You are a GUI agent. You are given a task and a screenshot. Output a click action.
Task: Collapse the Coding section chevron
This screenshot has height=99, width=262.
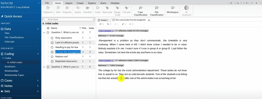pyautogui.click(x=38, y=54)
